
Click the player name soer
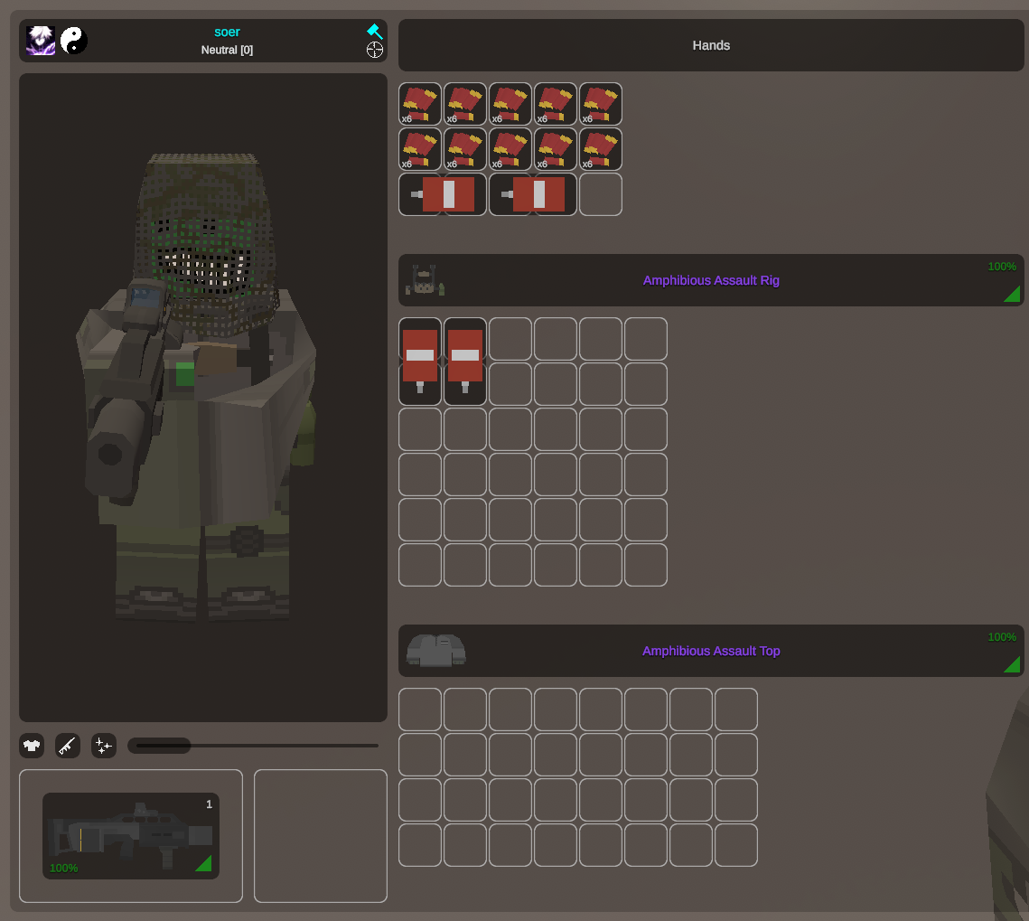coord(227,32)
